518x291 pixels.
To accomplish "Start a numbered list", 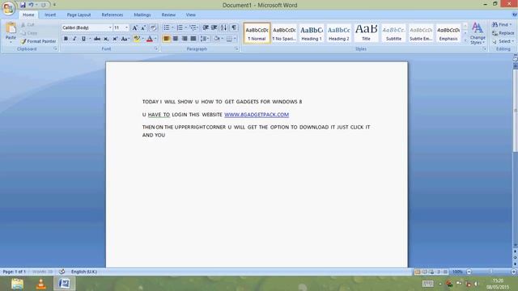I will pos(180,27).
